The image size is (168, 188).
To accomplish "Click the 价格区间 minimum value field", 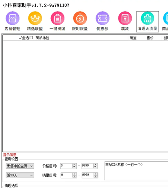I will pyautogui.click(x=66, y=166).
